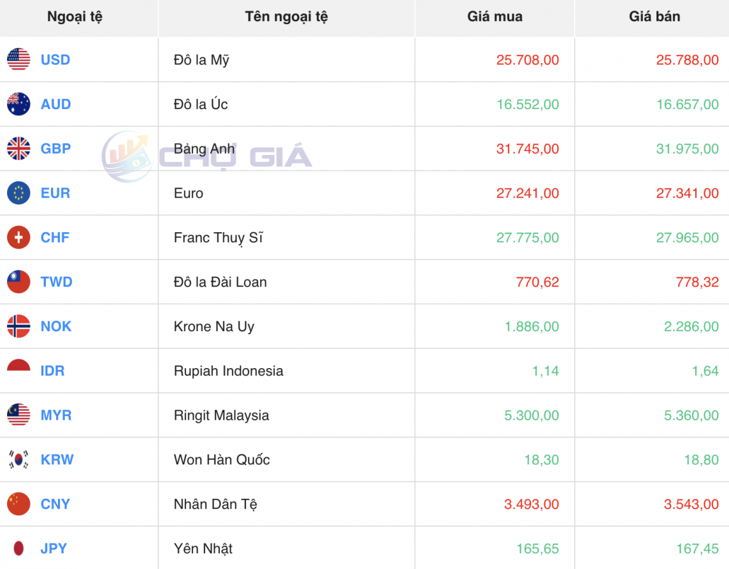Click the TWD Taiwan flag icon
The width and height of the screenshot is (729, 569).
point(18,282)
